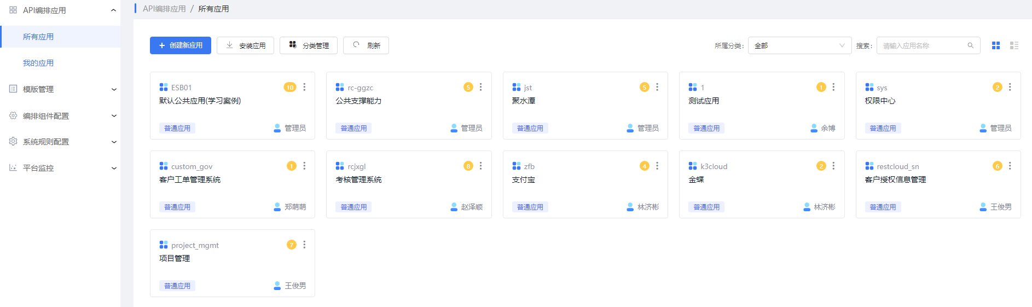Open the 默认公共应用(学习案例) card title
This screenshot has height=307, width=1032.
(200, 101)
